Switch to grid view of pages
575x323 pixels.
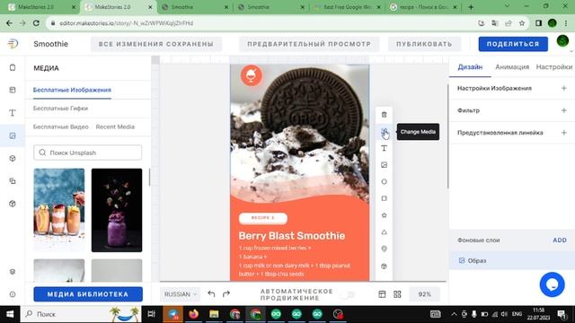[x=397, y=294]
